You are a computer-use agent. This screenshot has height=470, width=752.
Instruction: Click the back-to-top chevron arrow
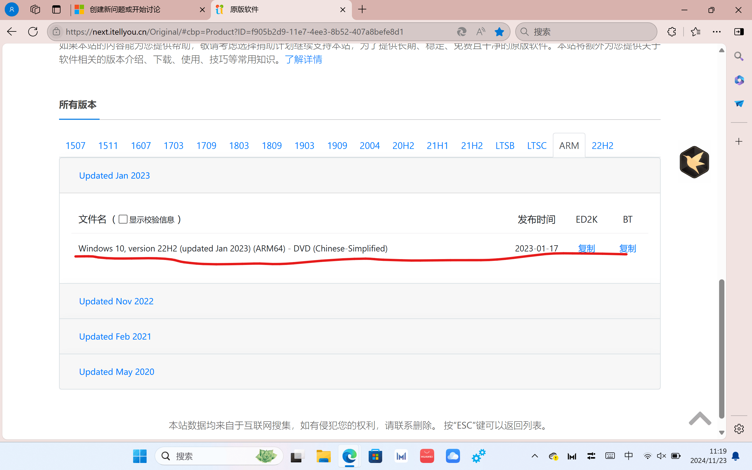[700, 418]
